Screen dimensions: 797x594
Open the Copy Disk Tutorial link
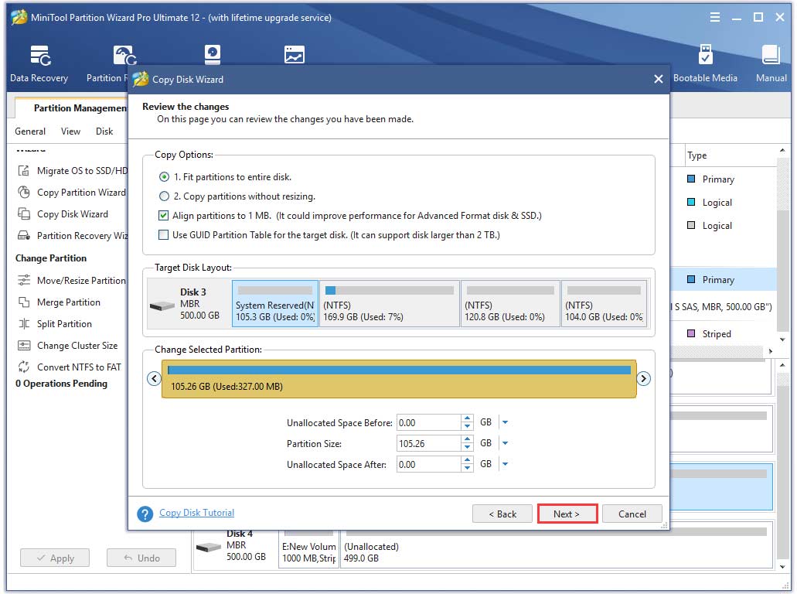[x=196, y=513]
